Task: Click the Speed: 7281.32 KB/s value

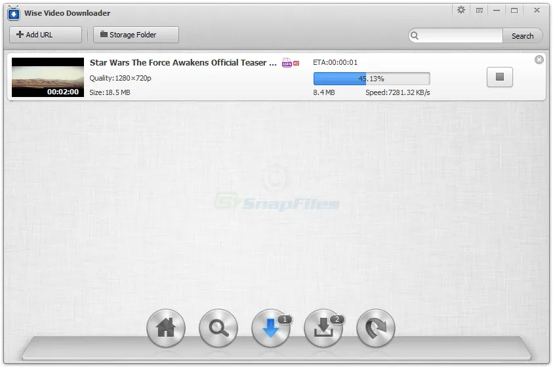Action: [398, 92]
